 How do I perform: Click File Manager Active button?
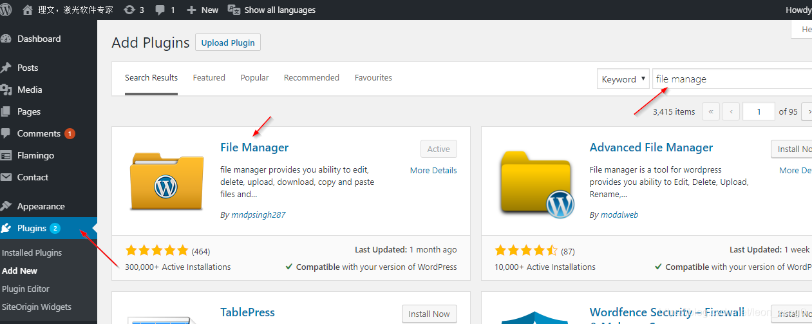(439, 149)
